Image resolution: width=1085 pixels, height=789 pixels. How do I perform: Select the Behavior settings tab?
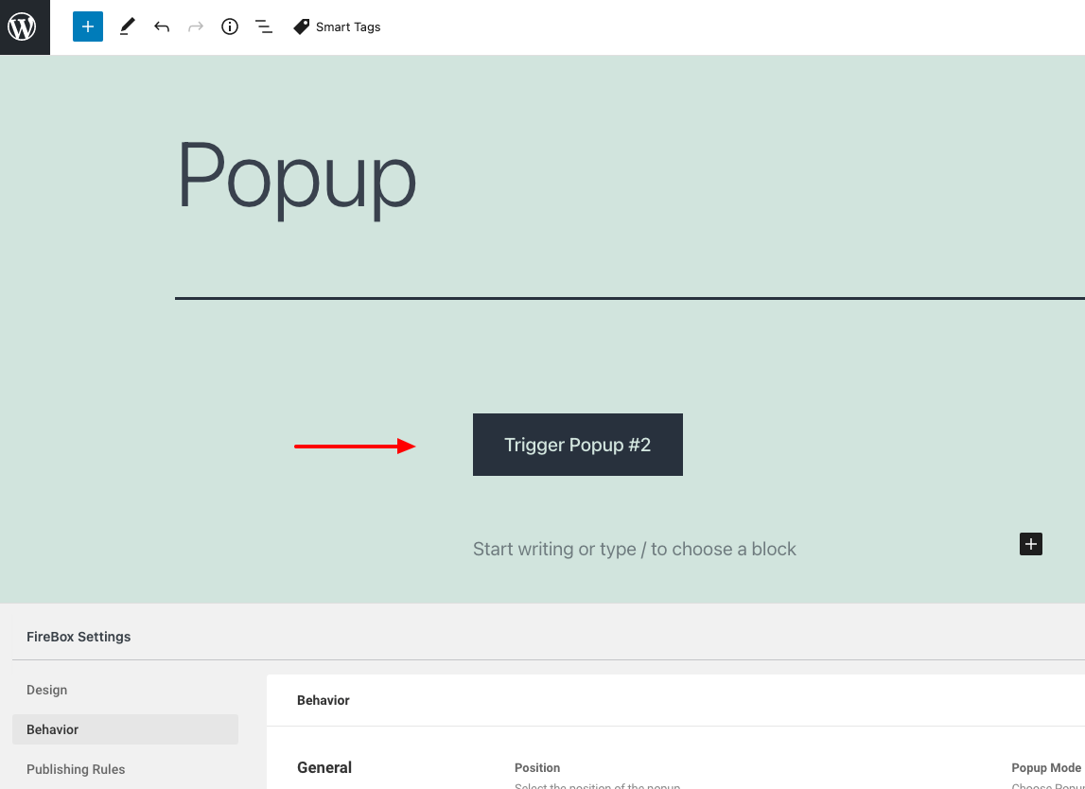[x=125, y=729]
